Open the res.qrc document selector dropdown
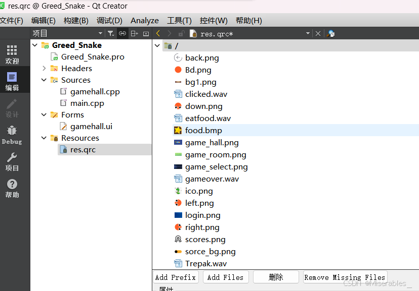Screen dimensions: 419x291 point(308,34)
